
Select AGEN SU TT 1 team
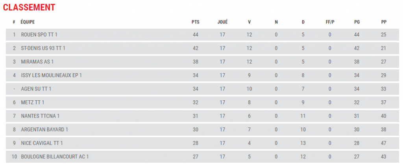click(x=36, y=89)
